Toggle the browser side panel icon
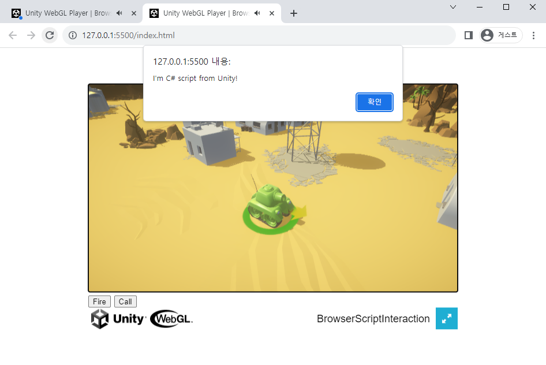Image resolution: width=546 pixels, height=365 pixels. pyautogui.click(x=468, y=35)
